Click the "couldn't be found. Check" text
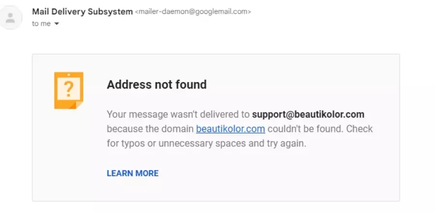Image resolution: width=435 pixels, height=213 pixels. point(320,129)
